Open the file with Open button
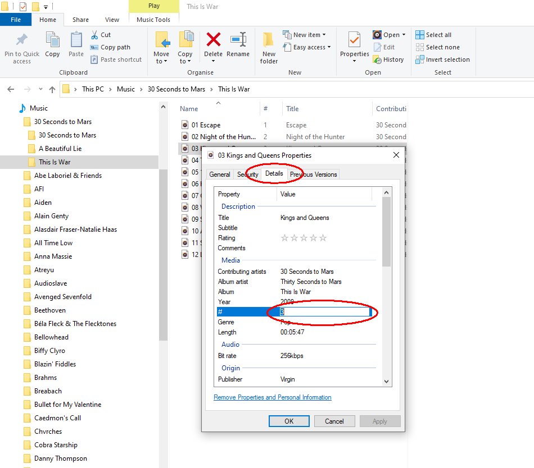 386,35
